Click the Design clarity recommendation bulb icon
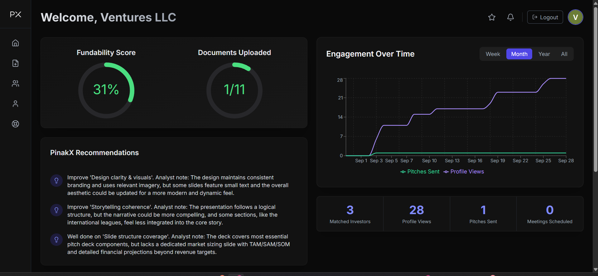This screenshot has height=276, width=598. [56, 181]
